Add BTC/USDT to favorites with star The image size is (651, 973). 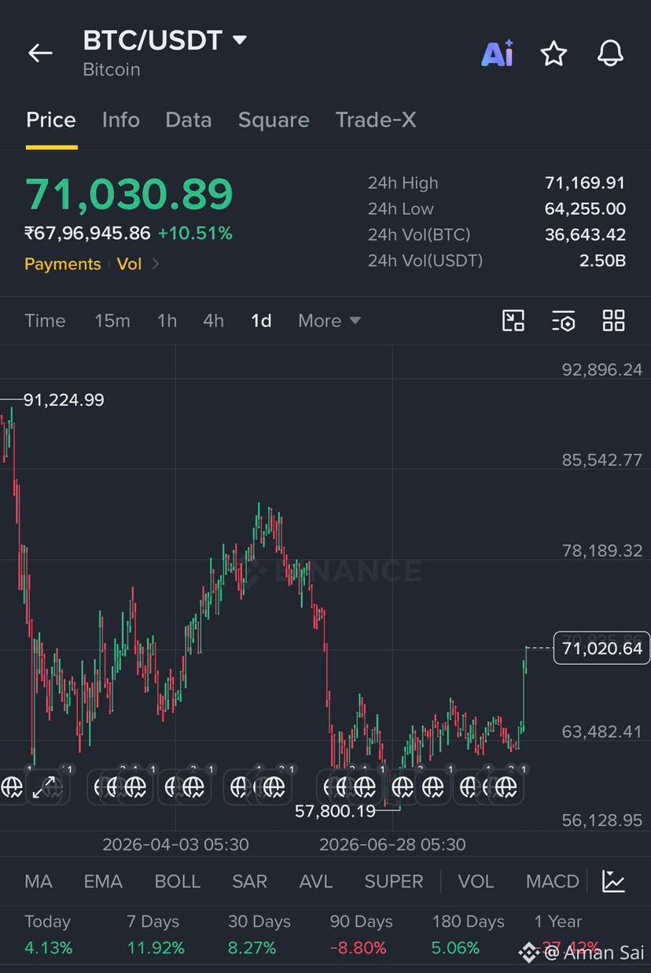(554, 53)
